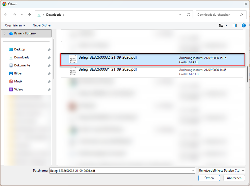Viewport: 250px width, 186px height.
Task: Open view options dropdown arrow
Action: tap(226, 25)
